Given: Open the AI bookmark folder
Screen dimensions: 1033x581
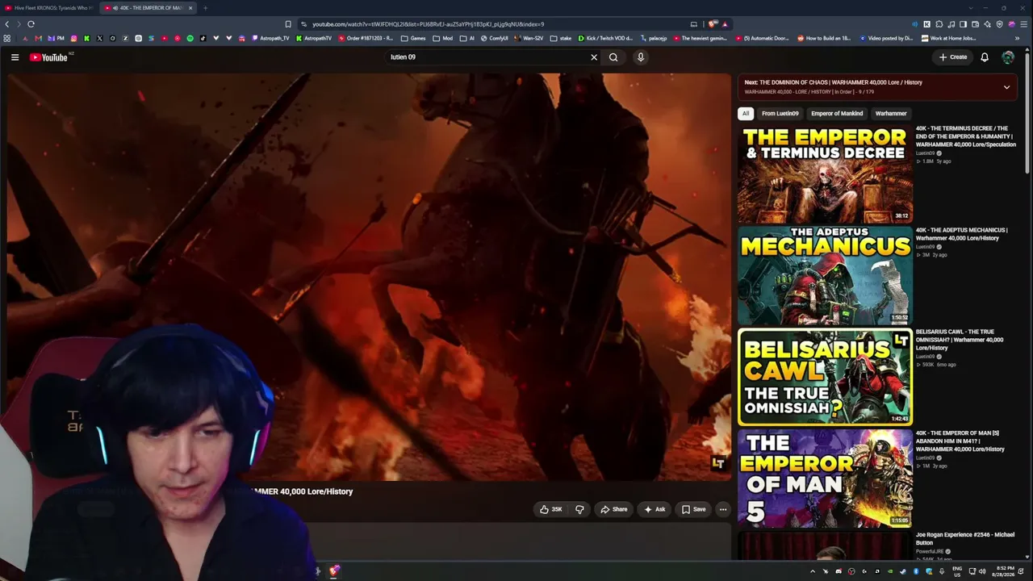Looking at the screenshot, I should pyautogui.click(x=467, y=38).
